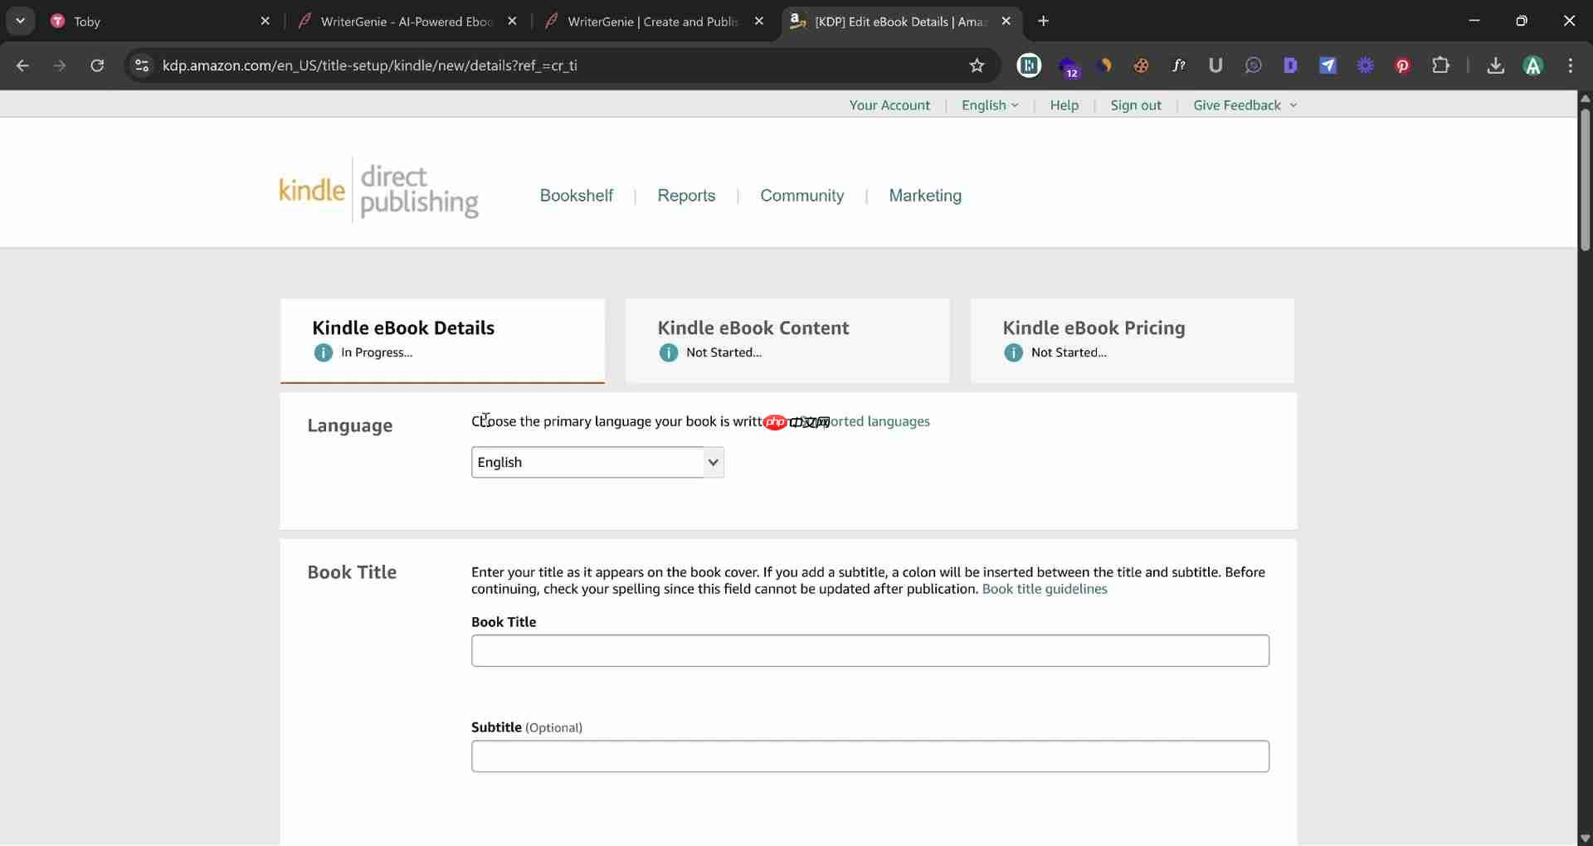
Task: Click the first extension icon left of the 12 badge
Action: click(x=1029, y=66)
